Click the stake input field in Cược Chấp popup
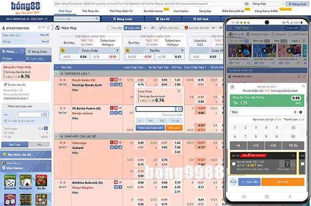Screen dimensions: 311x206 (x=159, y=109)
